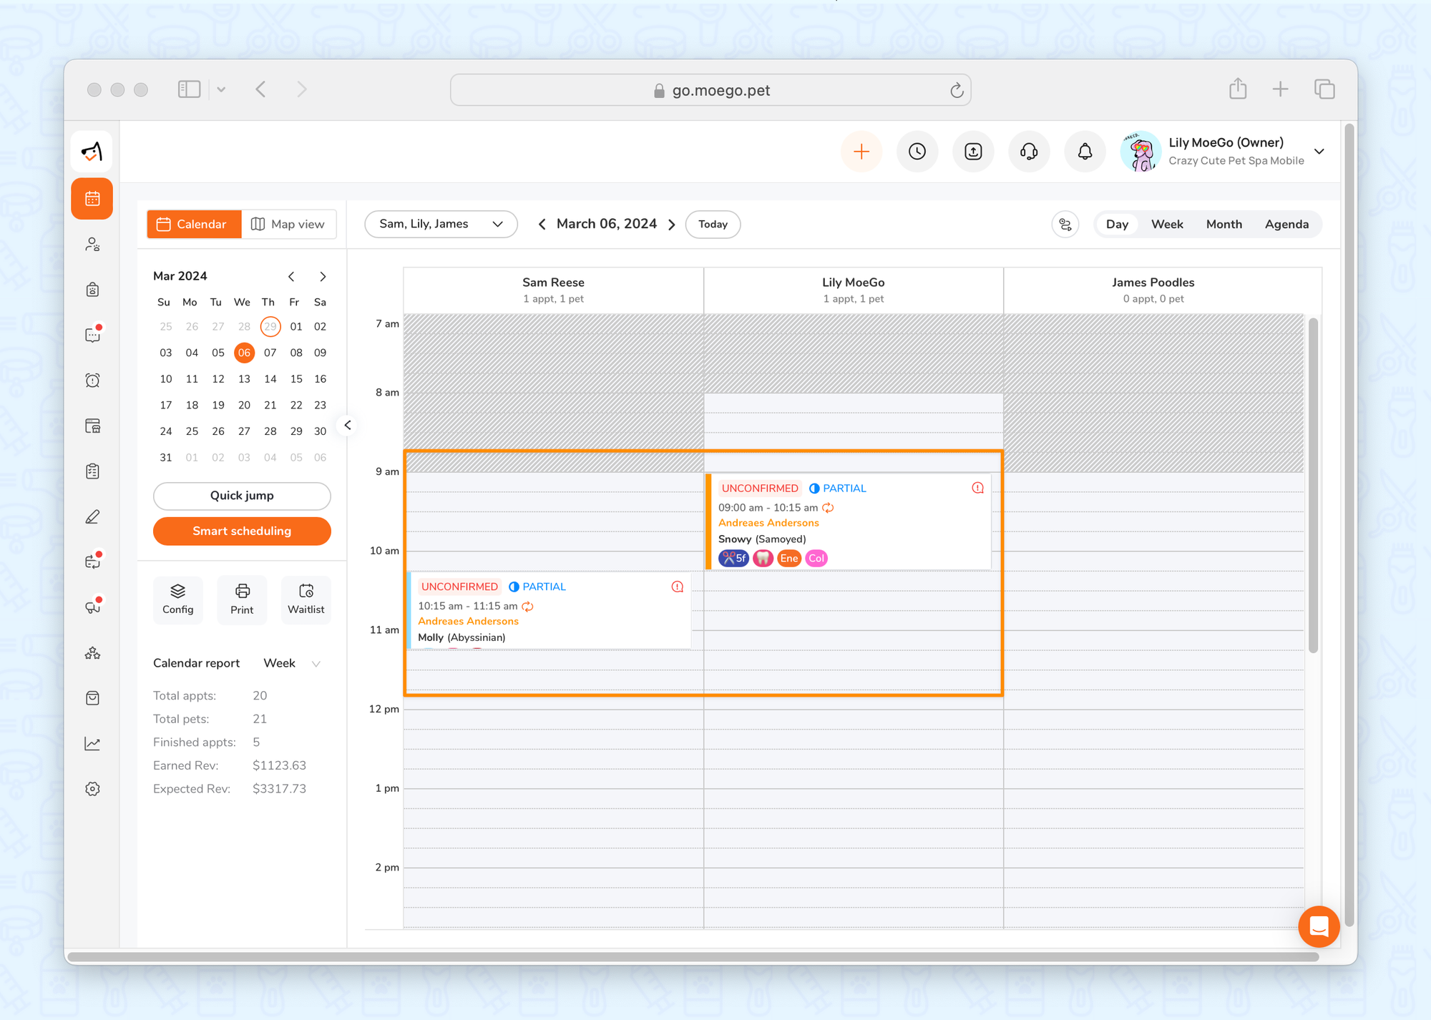
Task: Select the Agenda view option
Action: pyautogui.click(x=1286, y=224)
